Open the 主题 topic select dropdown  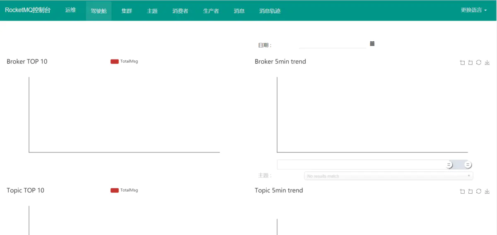388,176
